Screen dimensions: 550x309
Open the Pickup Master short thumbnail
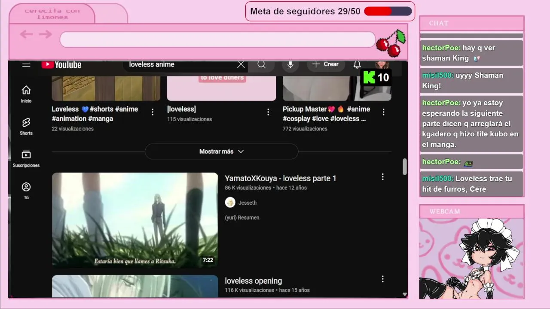(x=337, y=88)
